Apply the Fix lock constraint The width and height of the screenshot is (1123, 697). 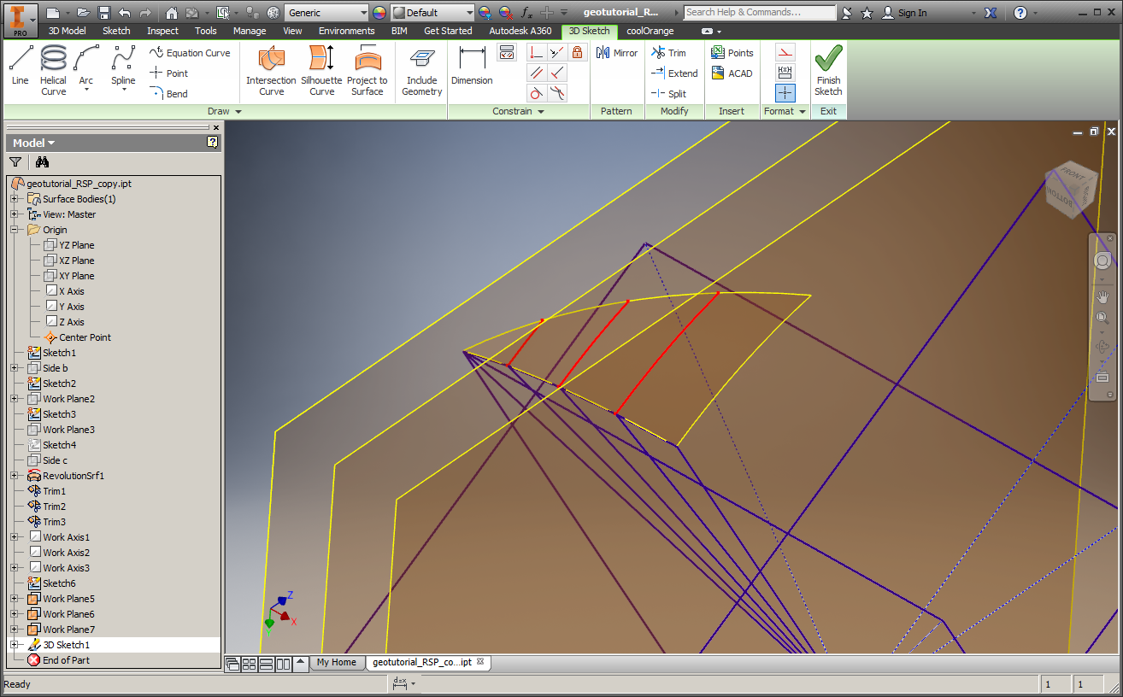tap(578, 53)
